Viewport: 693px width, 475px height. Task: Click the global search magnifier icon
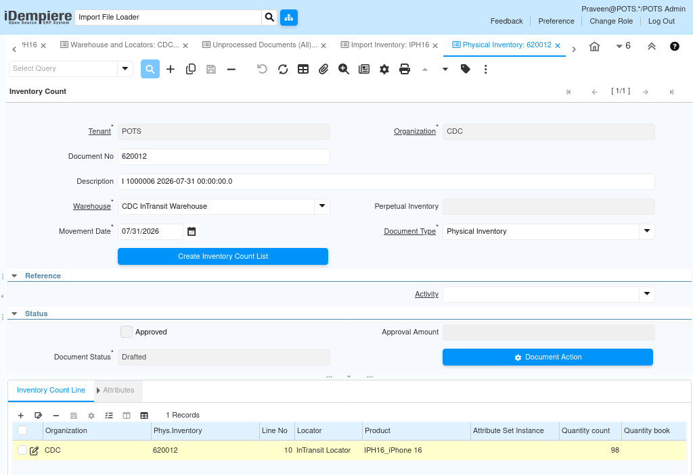coord(269,17)
